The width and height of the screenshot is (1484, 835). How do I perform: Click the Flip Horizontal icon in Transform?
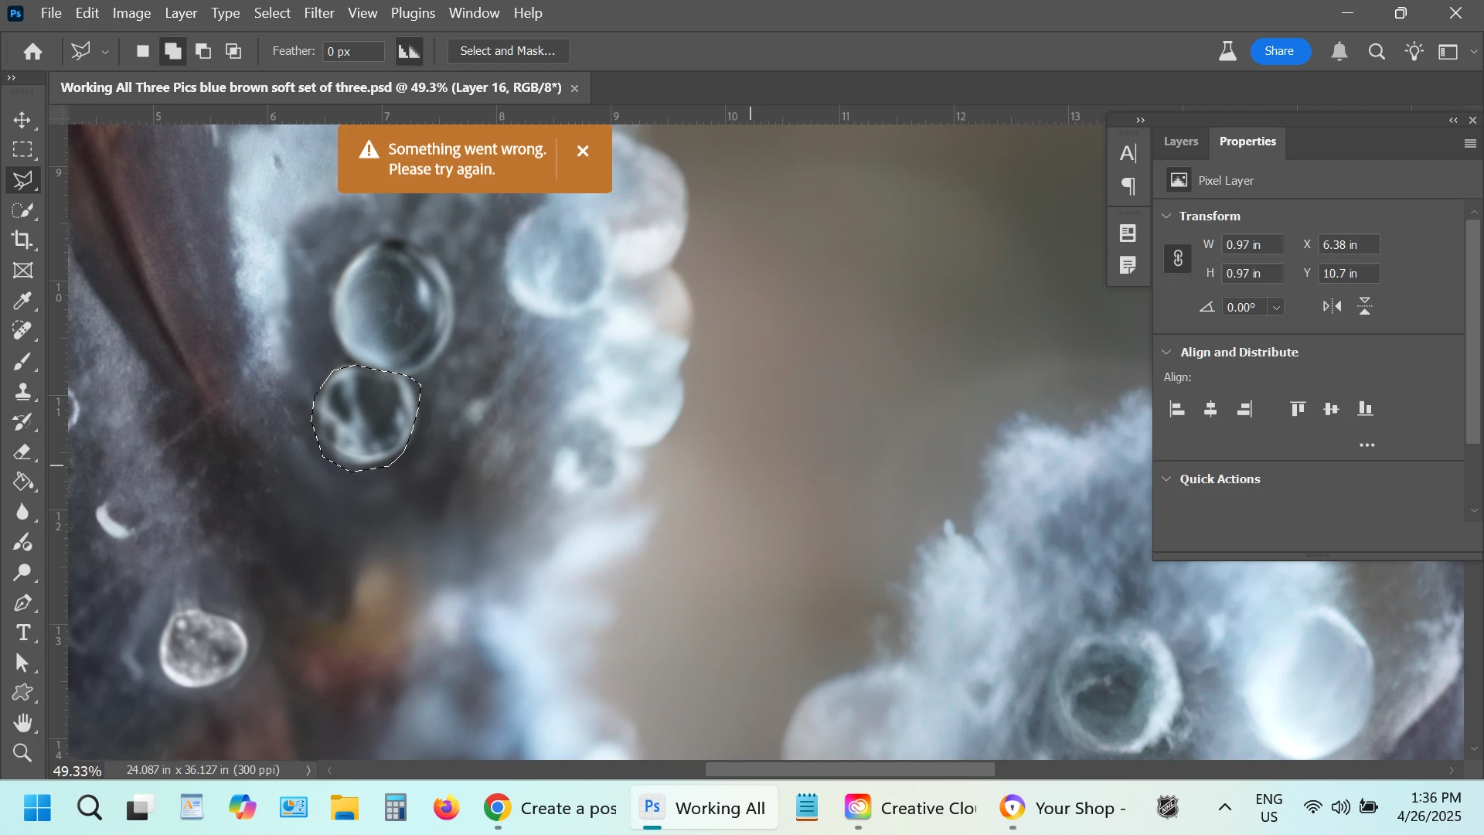[1332, 307]
